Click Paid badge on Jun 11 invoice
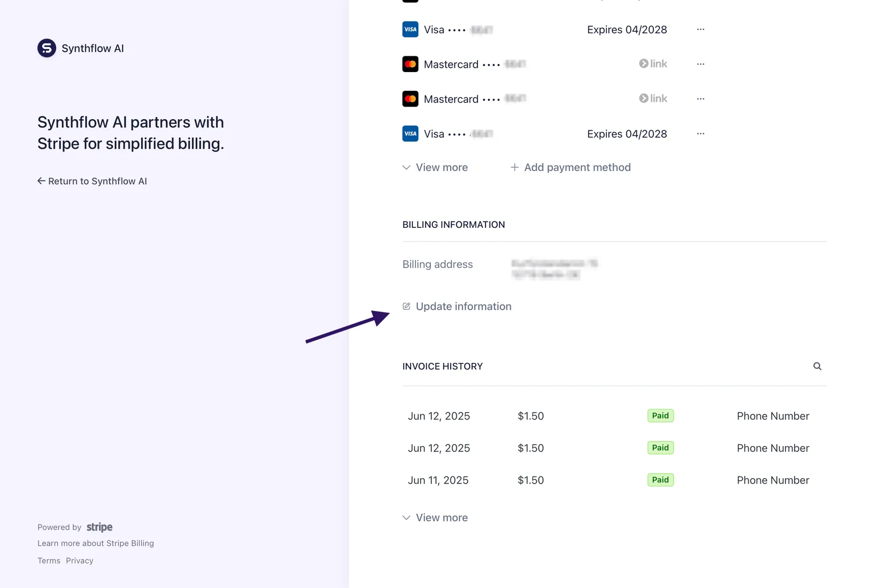The height and width of the screenshot is (588, 875). [x=661, y=480]
